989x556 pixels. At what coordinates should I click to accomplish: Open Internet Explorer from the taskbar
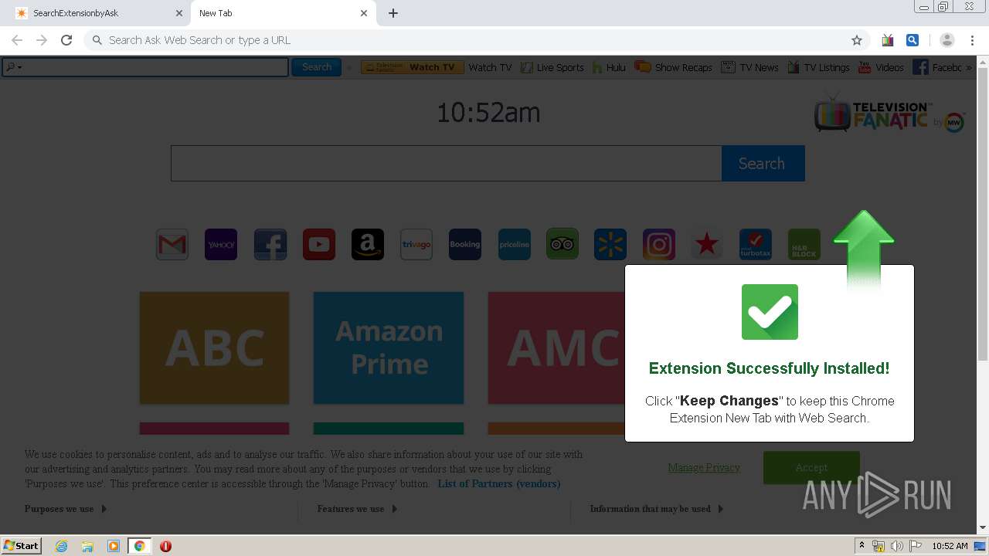62,546
